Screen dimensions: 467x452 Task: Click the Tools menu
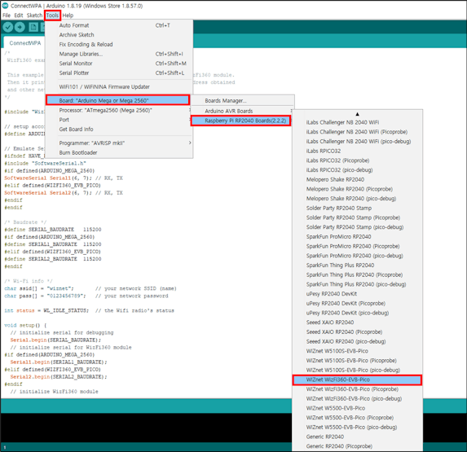pos(52,15)
